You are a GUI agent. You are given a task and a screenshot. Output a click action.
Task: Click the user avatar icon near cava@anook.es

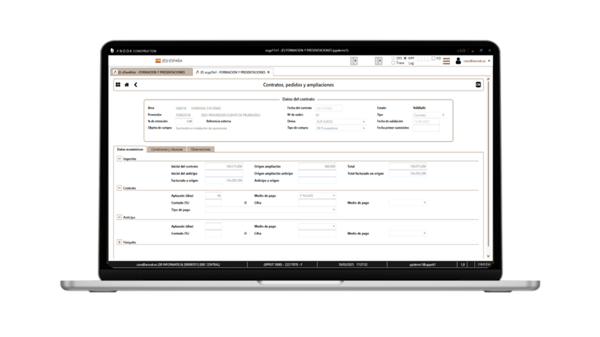pyautogui.click(x=458, y=60)
